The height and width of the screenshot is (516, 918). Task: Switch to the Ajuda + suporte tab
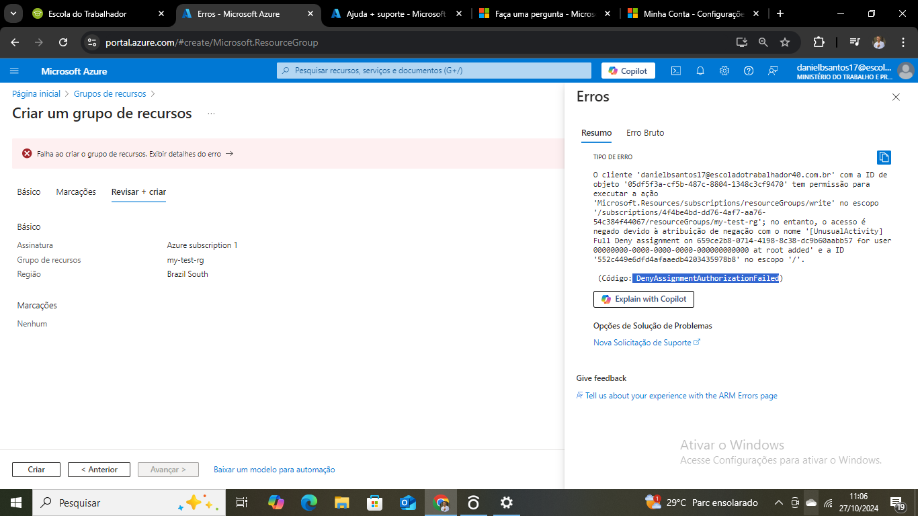tap(395, 13)
